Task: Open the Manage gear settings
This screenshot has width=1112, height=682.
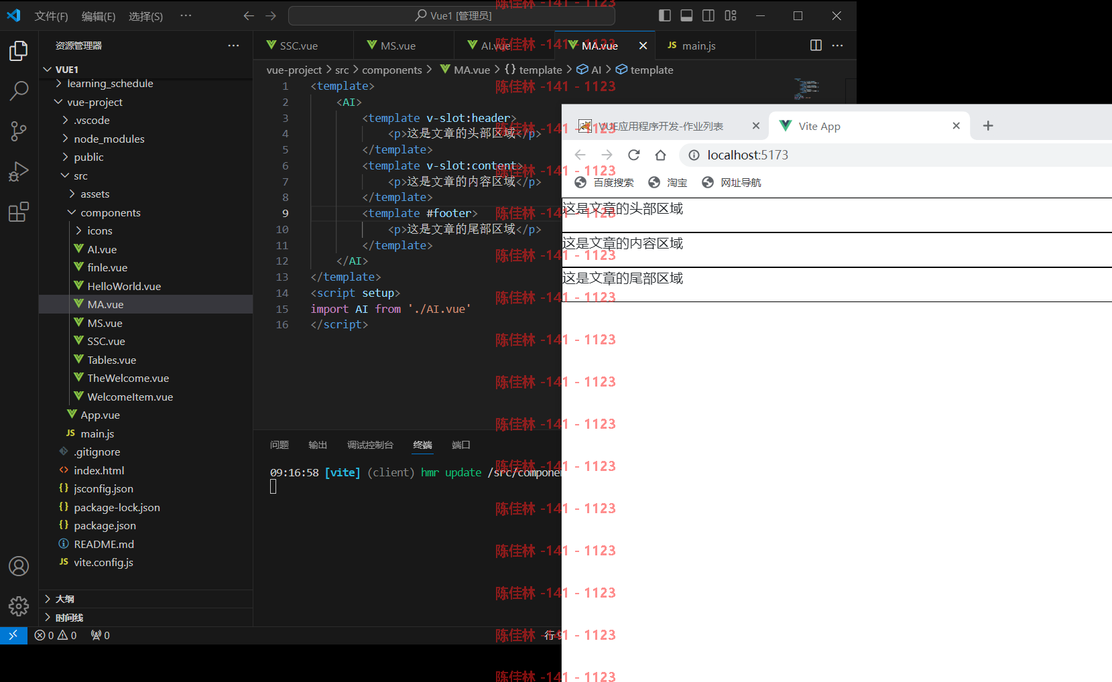Action: coord(19,606)
